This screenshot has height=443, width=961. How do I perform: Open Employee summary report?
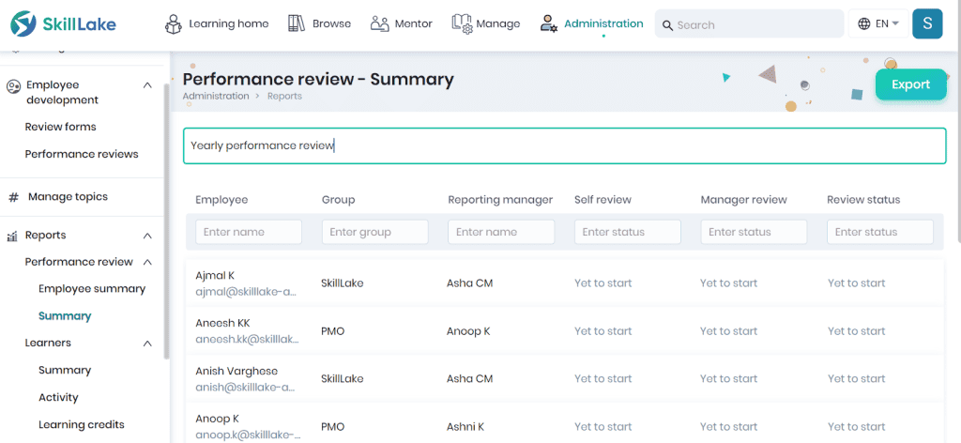click(92, 288)
